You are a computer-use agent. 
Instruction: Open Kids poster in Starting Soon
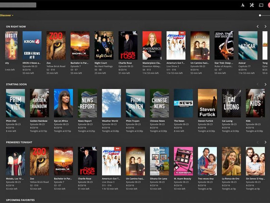click(x=255, y=103)
